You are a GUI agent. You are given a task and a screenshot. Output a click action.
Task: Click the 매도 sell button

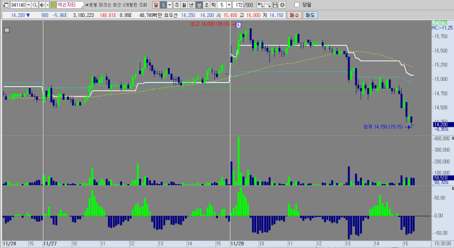tap(310, 15)
